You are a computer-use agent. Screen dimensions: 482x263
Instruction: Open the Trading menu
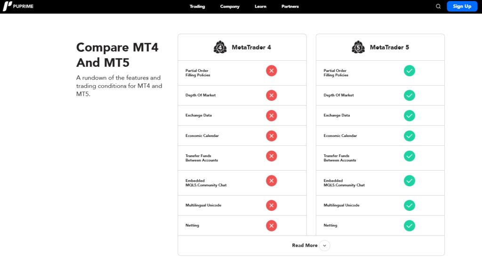(x=197, y=7)
